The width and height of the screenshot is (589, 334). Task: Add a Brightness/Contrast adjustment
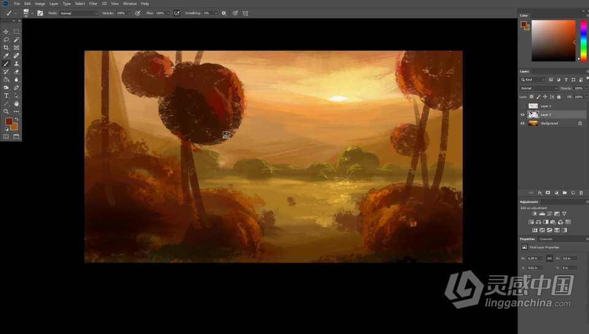(534, 213)
